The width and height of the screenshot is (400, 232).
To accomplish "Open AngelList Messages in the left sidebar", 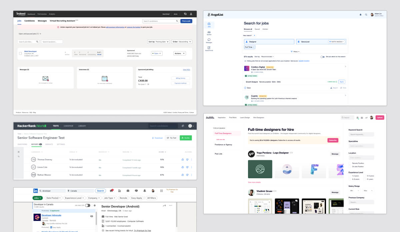I will [209, 40].
